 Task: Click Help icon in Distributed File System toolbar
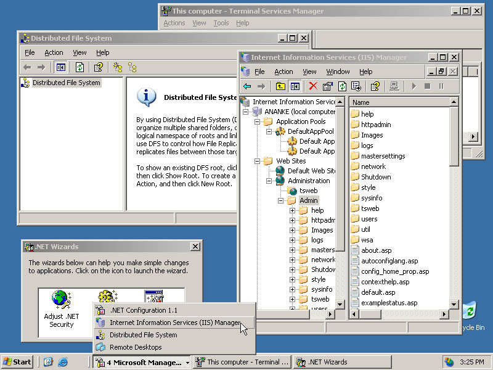tap(99, 67)
